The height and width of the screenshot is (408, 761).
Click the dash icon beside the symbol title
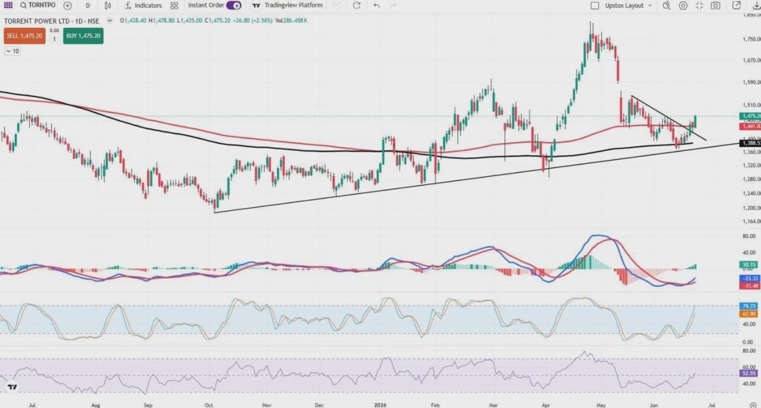(110, 21)
